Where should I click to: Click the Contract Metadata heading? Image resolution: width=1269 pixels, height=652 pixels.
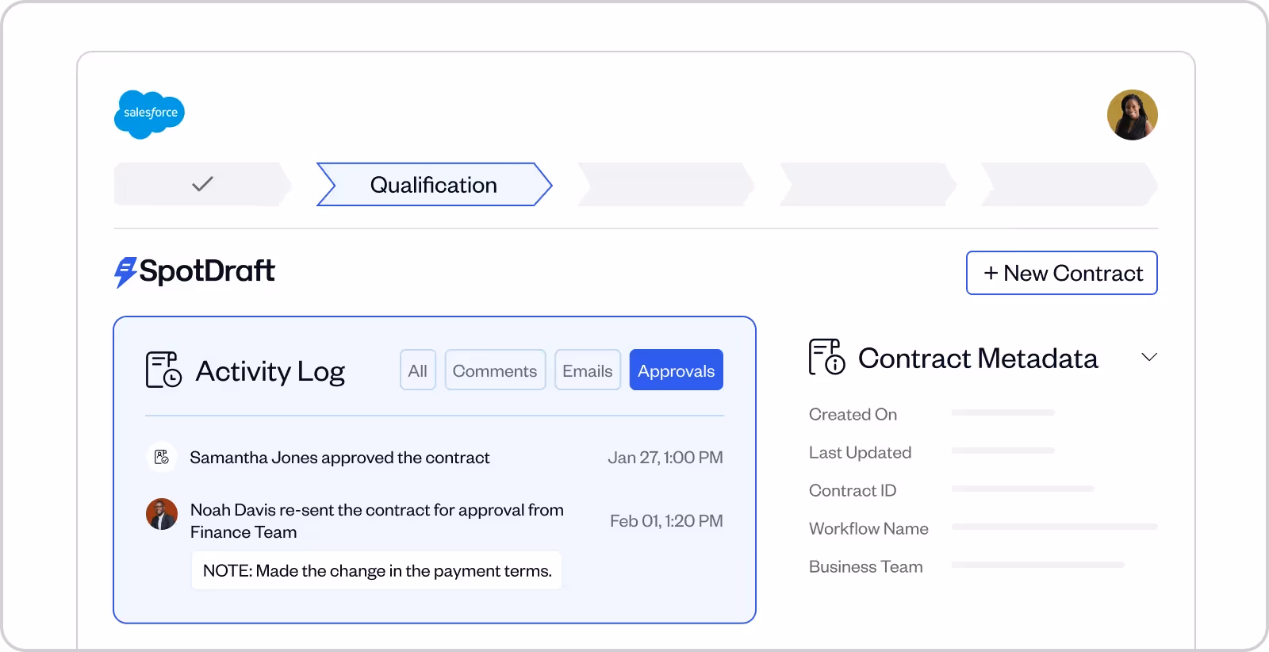[978, 359]
